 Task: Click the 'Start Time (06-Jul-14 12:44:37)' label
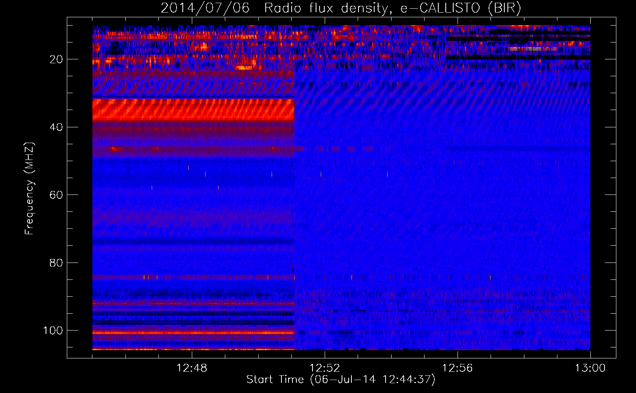[341, 380]
